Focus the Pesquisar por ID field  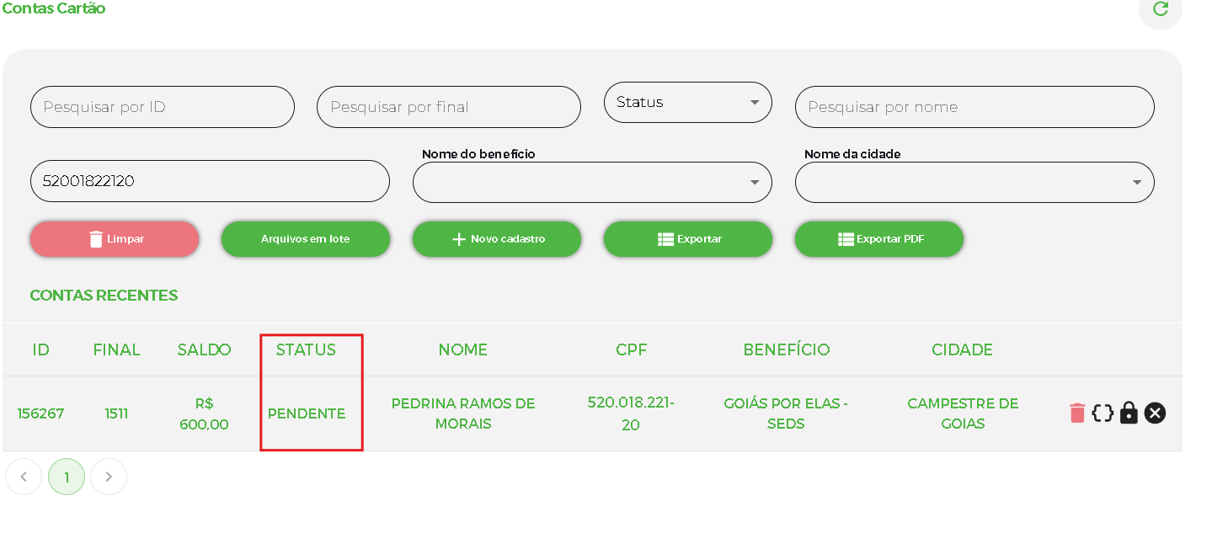pyautogui.click(x=163, y=107)
